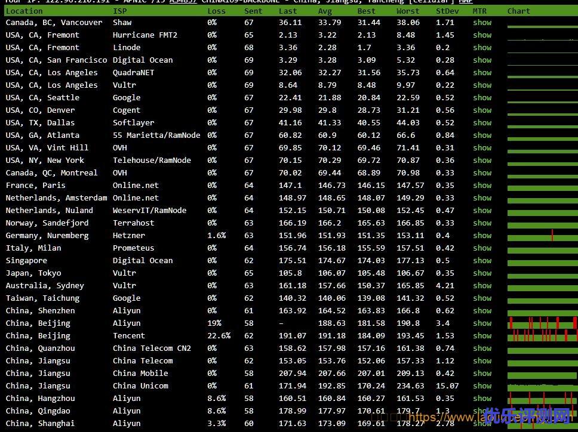Screen dimensions: 578x432
Task: Click the Avg column header
Action: coord(325,11)
